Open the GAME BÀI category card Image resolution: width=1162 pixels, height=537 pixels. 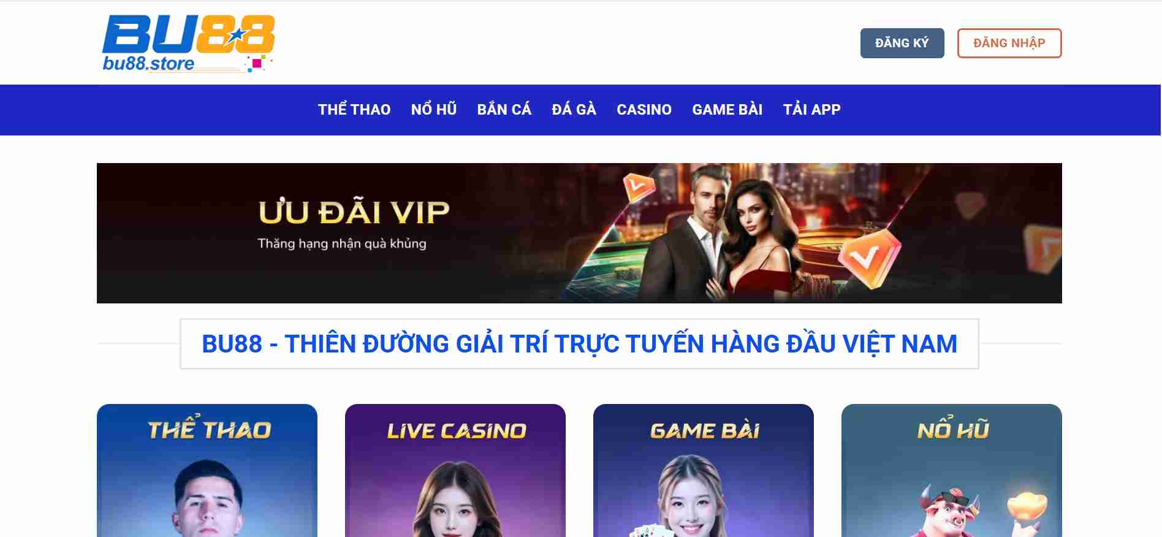[704, 470]
